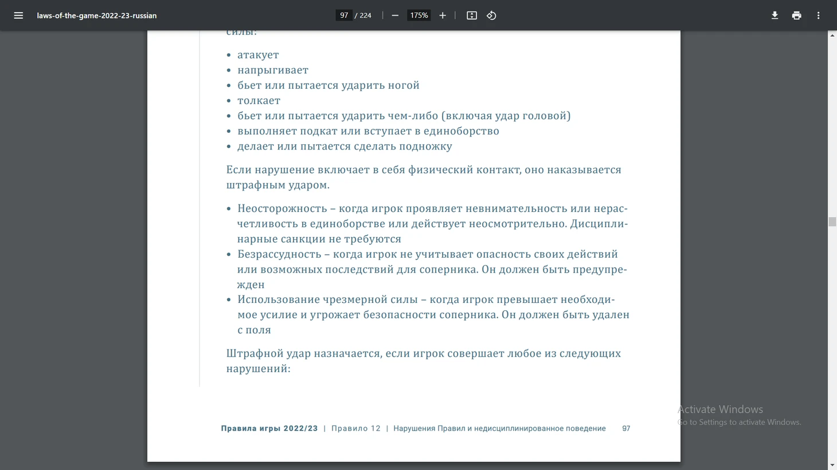Click the zoom level field showing 175%
837x470 pixels.
418,15
